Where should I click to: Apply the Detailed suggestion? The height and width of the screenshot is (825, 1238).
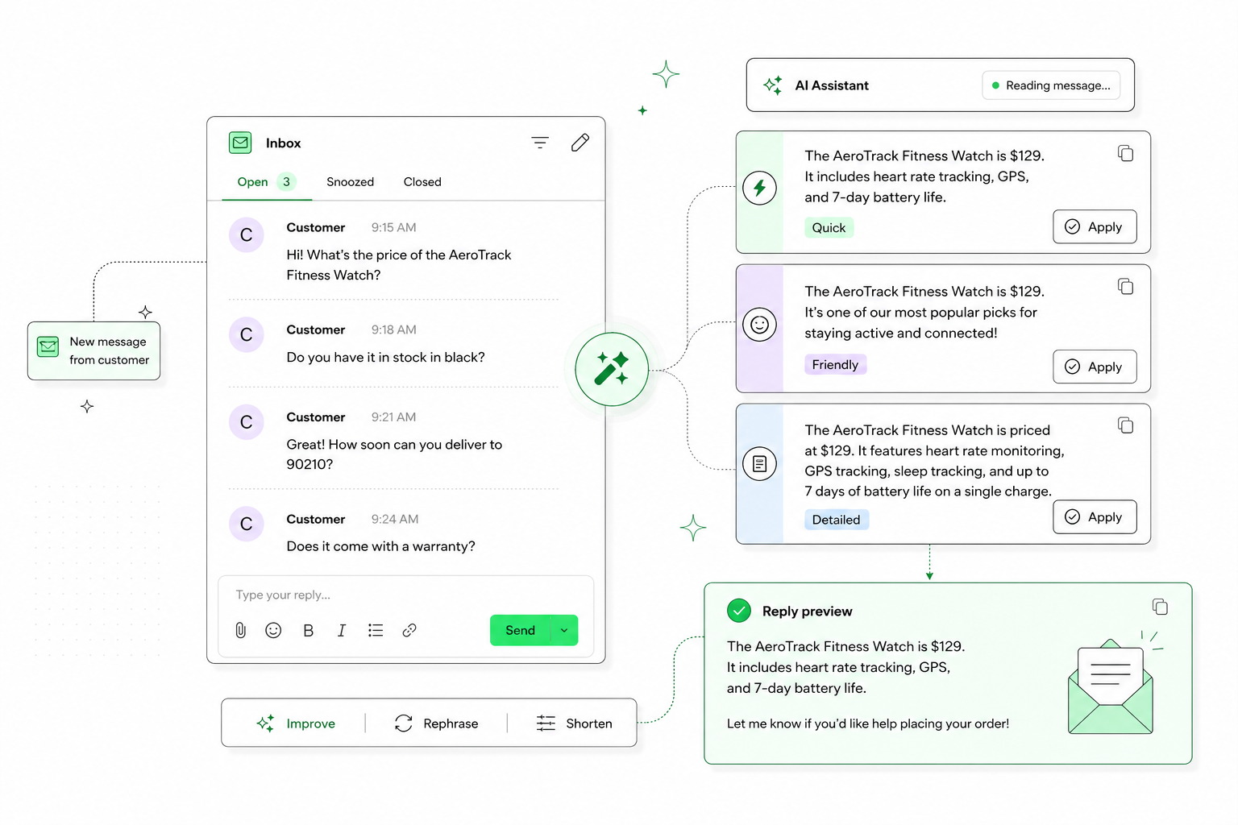tap(1095, 516)
